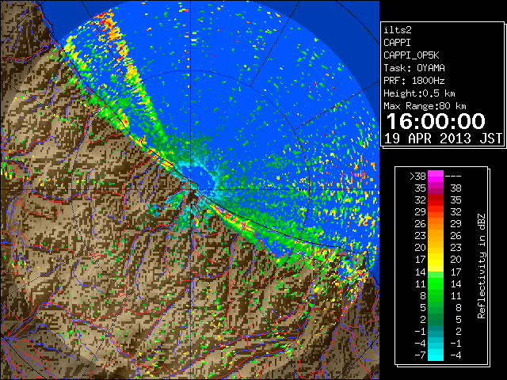The width and height of the screenshot is (507, 380).
Task: Click the magenta >38 dBZ legend swatch
Action: 436,176
